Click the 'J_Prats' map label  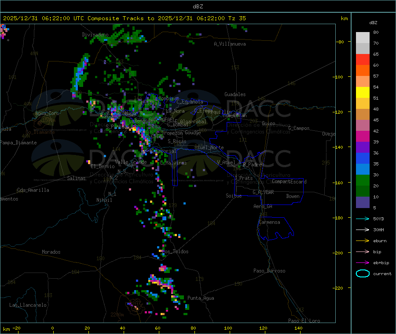click(x=243, y=178)
